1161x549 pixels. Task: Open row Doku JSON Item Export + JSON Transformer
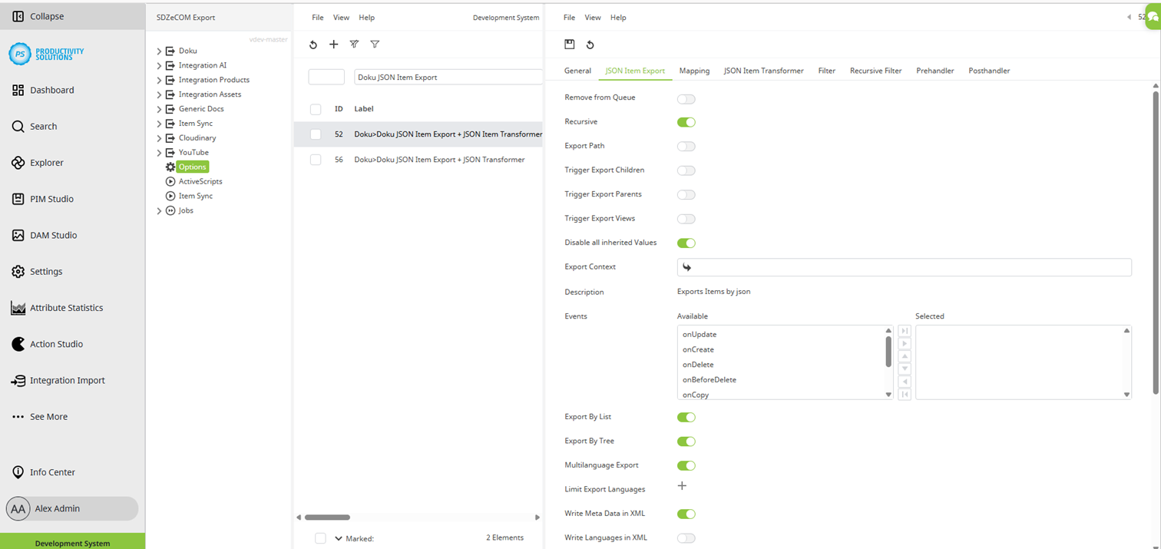(439, 160)
